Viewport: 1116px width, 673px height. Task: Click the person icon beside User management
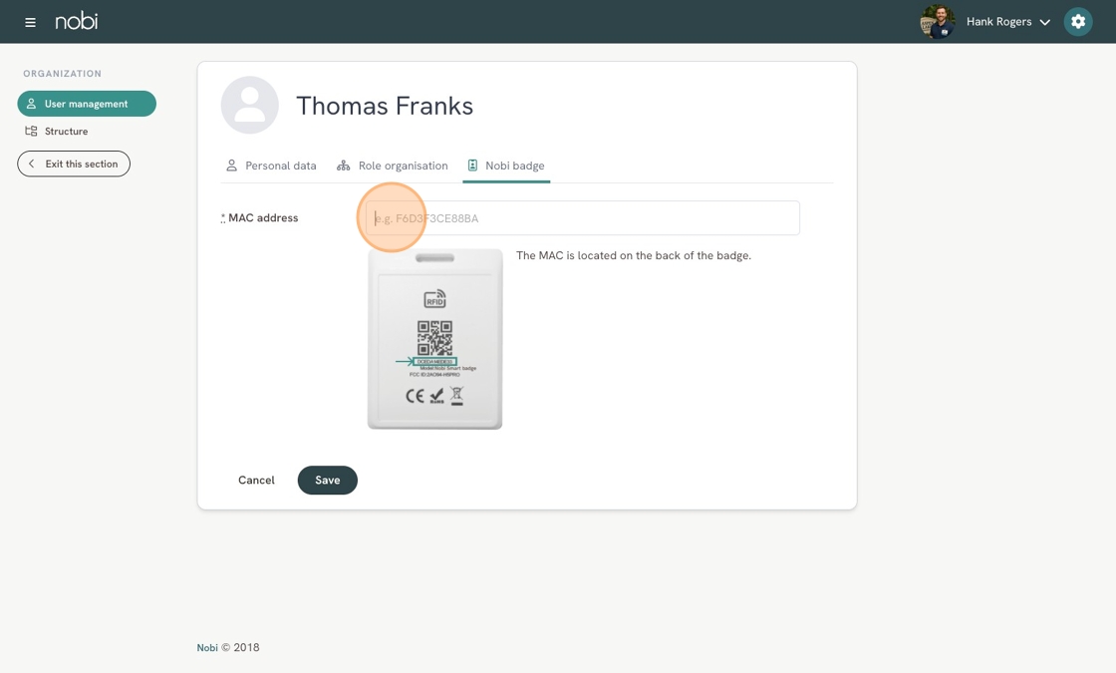click(x=32, y=104)
